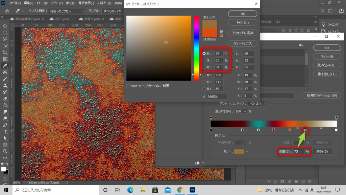Click the 新規グラデーション(W) button
This screenshot has width=346, height=195.
(x=322, y=95)
